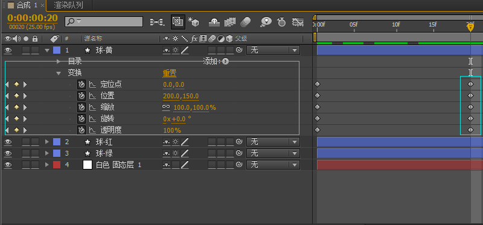Hide the 白色 固态层 1 layer

click(x=8, y=165)
